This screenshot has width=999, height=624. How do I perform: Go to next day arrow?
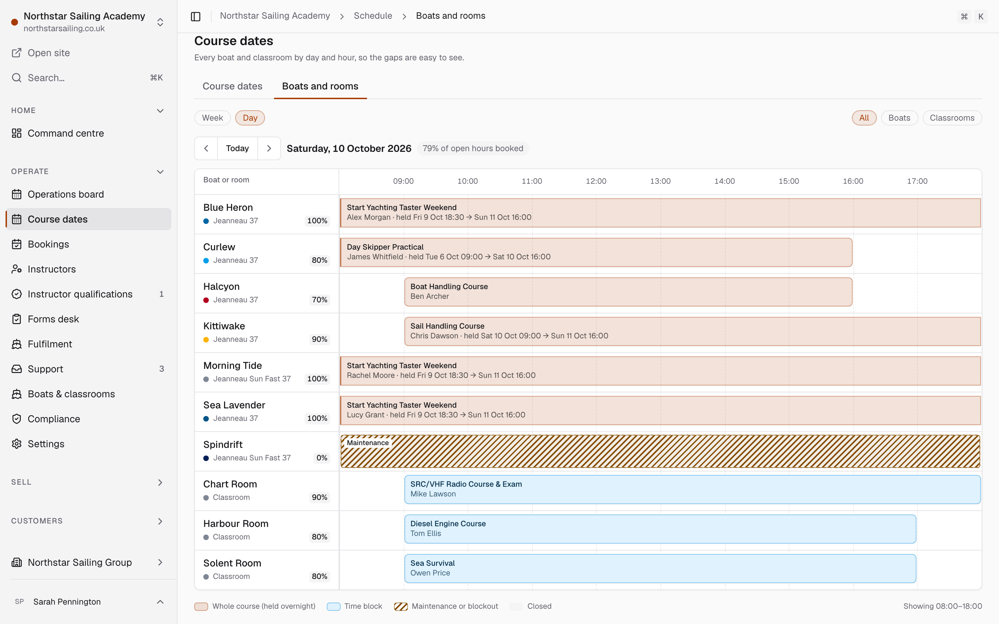click(269, 149)
